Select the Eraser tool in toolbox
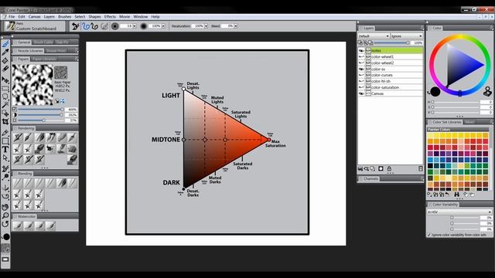Viewport: 495px width, 278px height. click(x=5, y=68)
